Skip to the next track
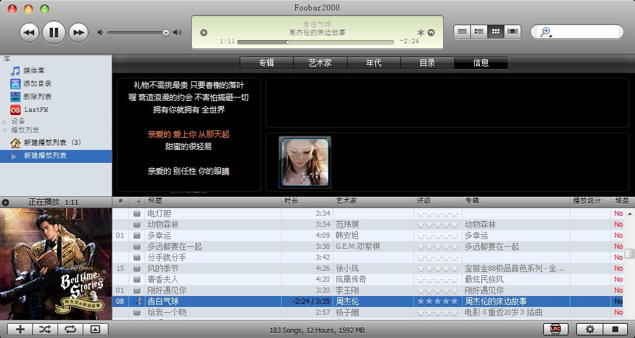The height and width of the screenshot is (338, 635). [79, 32]
